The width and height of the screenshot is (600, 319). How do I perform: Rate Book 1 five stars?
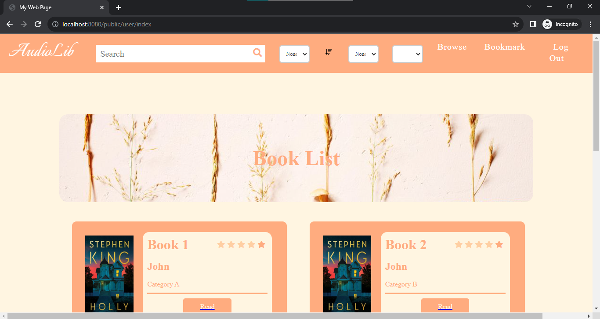[261, 244]
